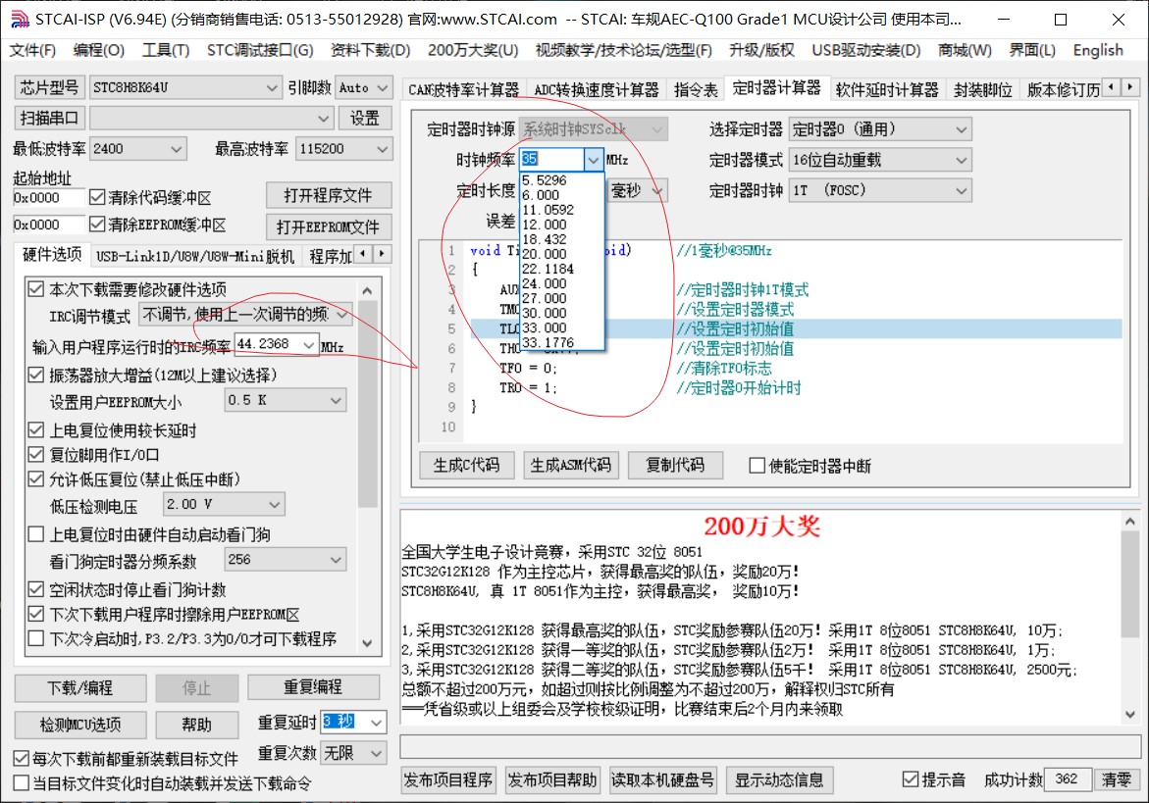Switch language via English menu
Viewport: 1149px width, 803px height.
[1098, 50]
